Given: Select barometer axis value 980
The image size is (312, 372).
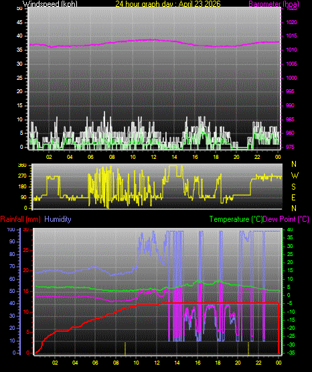Looking at the screenshot, I should 290,133.
